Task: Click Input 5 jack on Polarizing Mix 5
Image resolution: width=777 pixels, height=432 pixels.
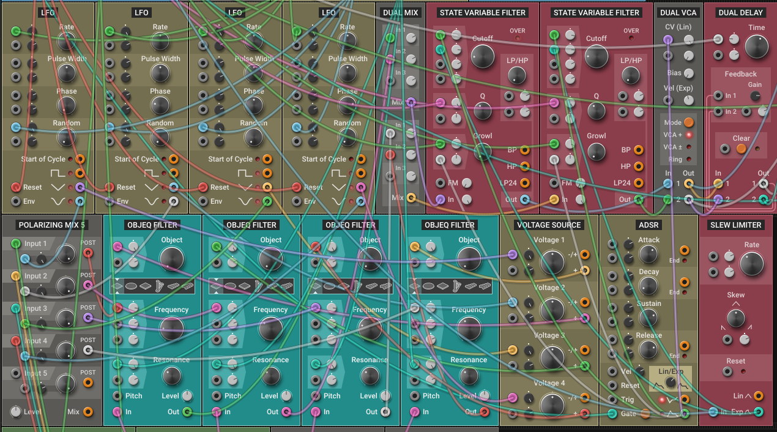Action: coord(16,373)
